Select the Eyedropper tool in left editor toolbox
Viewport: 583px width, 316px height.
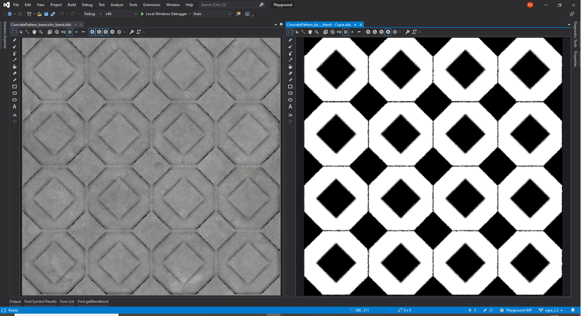pos(15,60)
